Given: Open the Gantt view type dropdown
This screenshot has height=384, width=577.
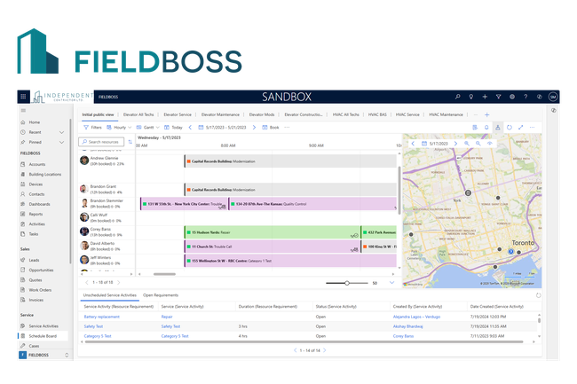Looking at the screenshot, I should tap(148, 127).
